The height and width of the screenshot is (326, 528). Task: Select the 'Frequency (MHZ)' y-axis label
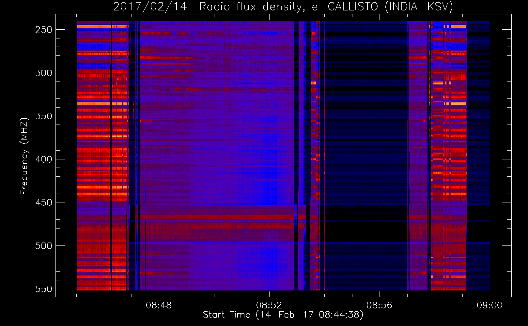tap(24, 156)
